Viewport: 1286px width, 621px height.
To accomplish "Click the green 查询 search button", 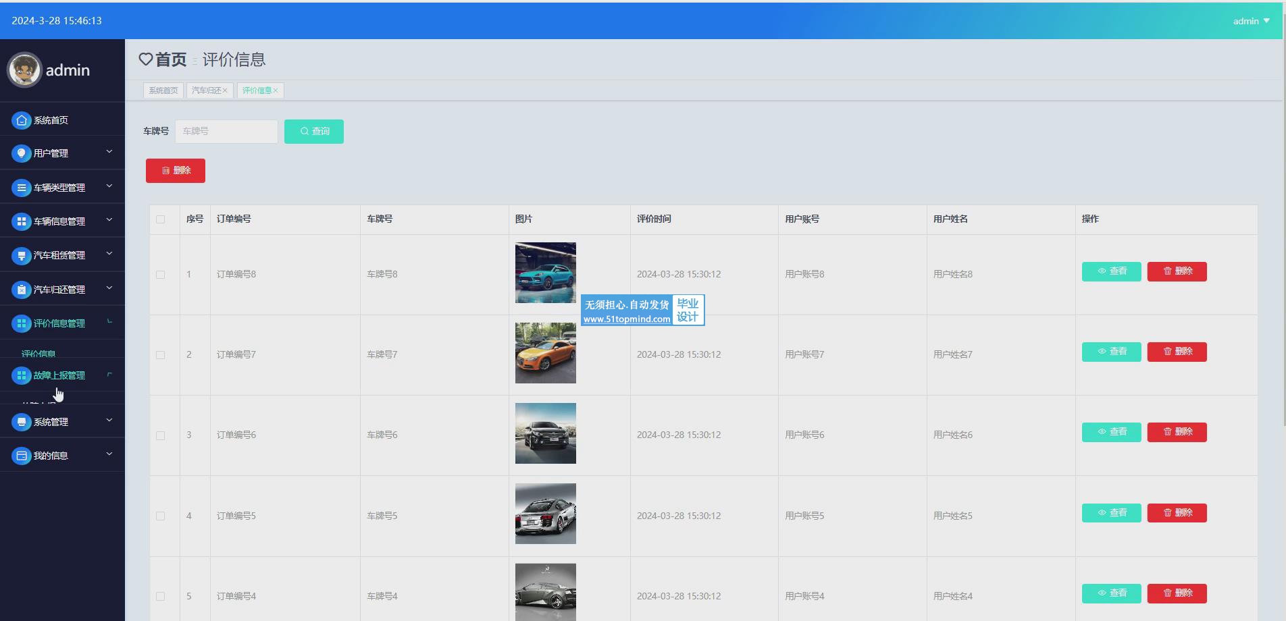I will pos(314,132).
